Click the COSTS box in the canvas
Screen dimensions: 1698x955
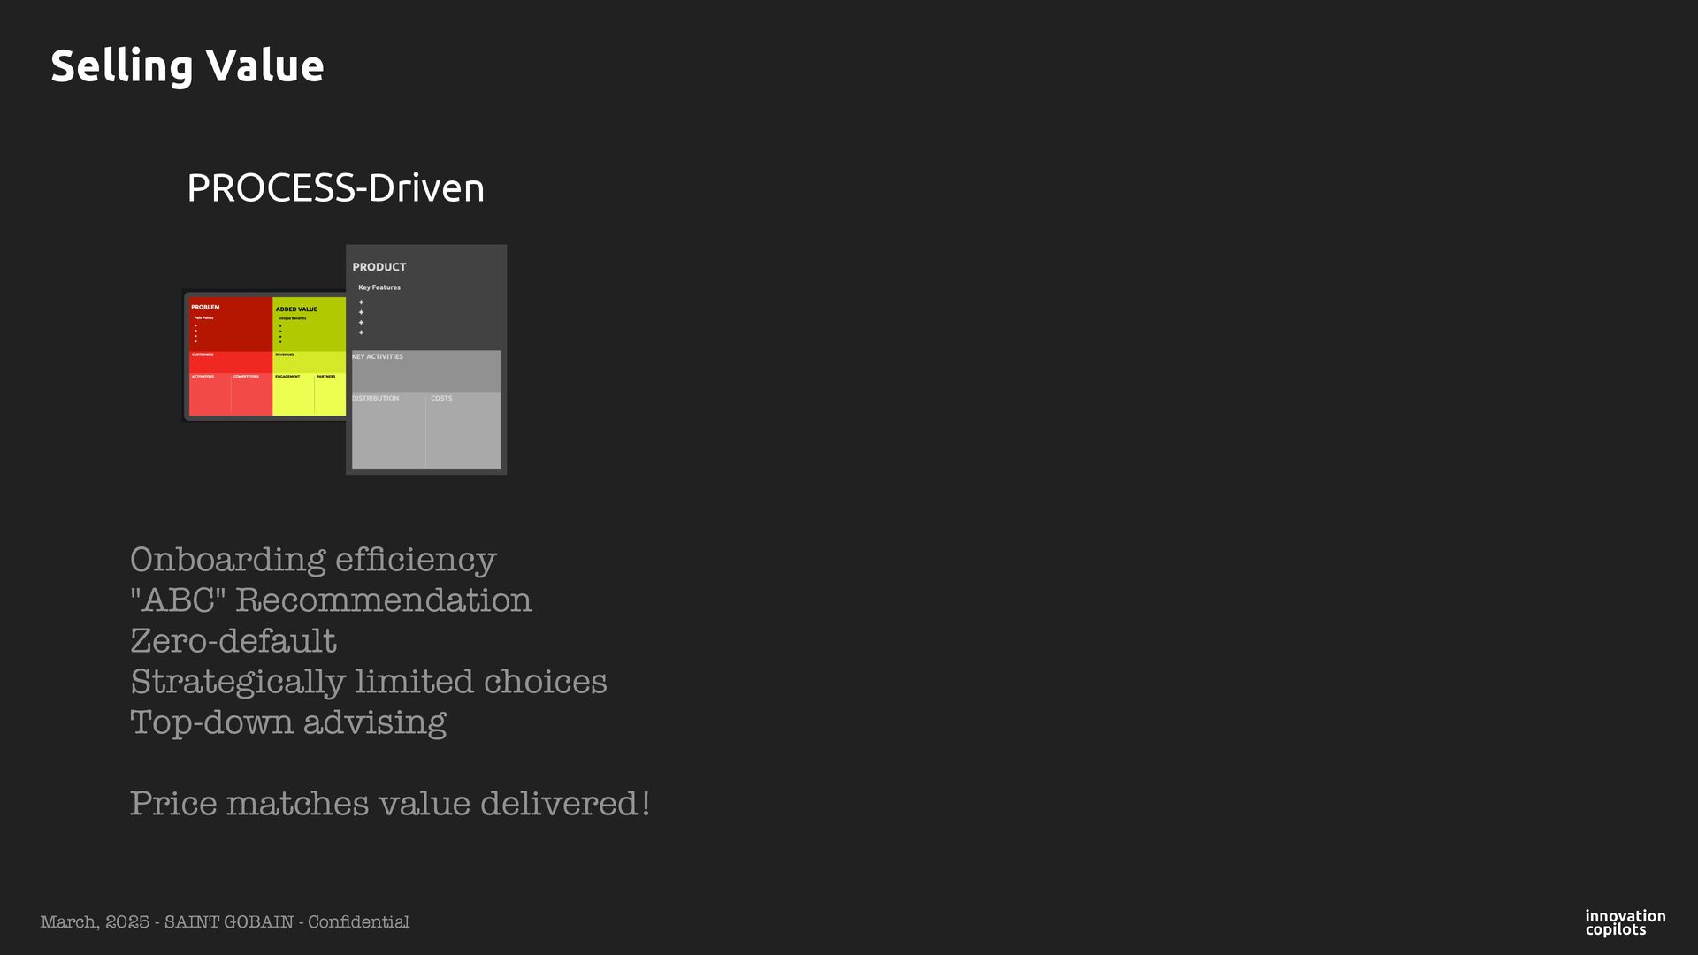(x=463, y=432)
